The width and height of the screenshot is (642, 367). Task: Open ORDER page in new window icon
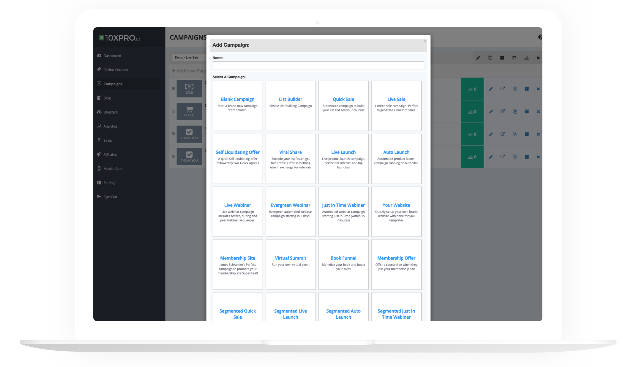pos(503,111)
